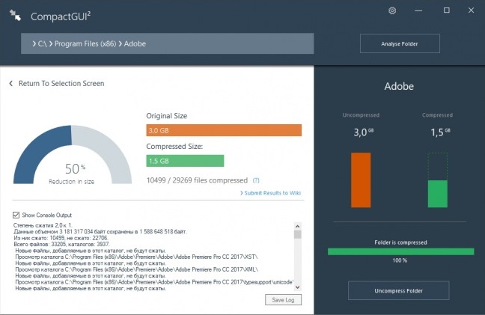485x315 pixels.
Task: Maximize the CompactGUI window
Action: [x=447, y=10]
